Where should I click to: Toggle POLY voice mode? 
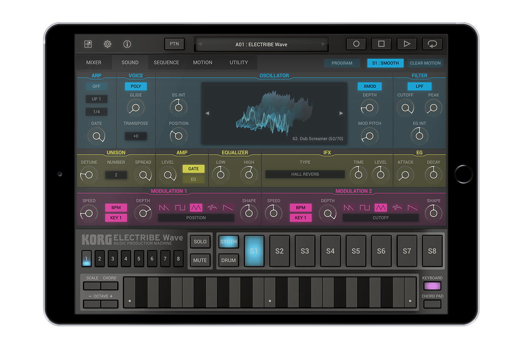click(x=136, y=86)
